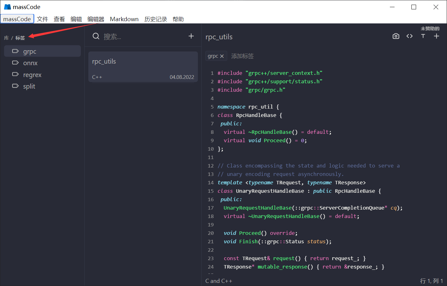This screenshot has width=447, height=286.
Task: Click line 20 void Proceed() override
Action: click(x=261, y=233)
